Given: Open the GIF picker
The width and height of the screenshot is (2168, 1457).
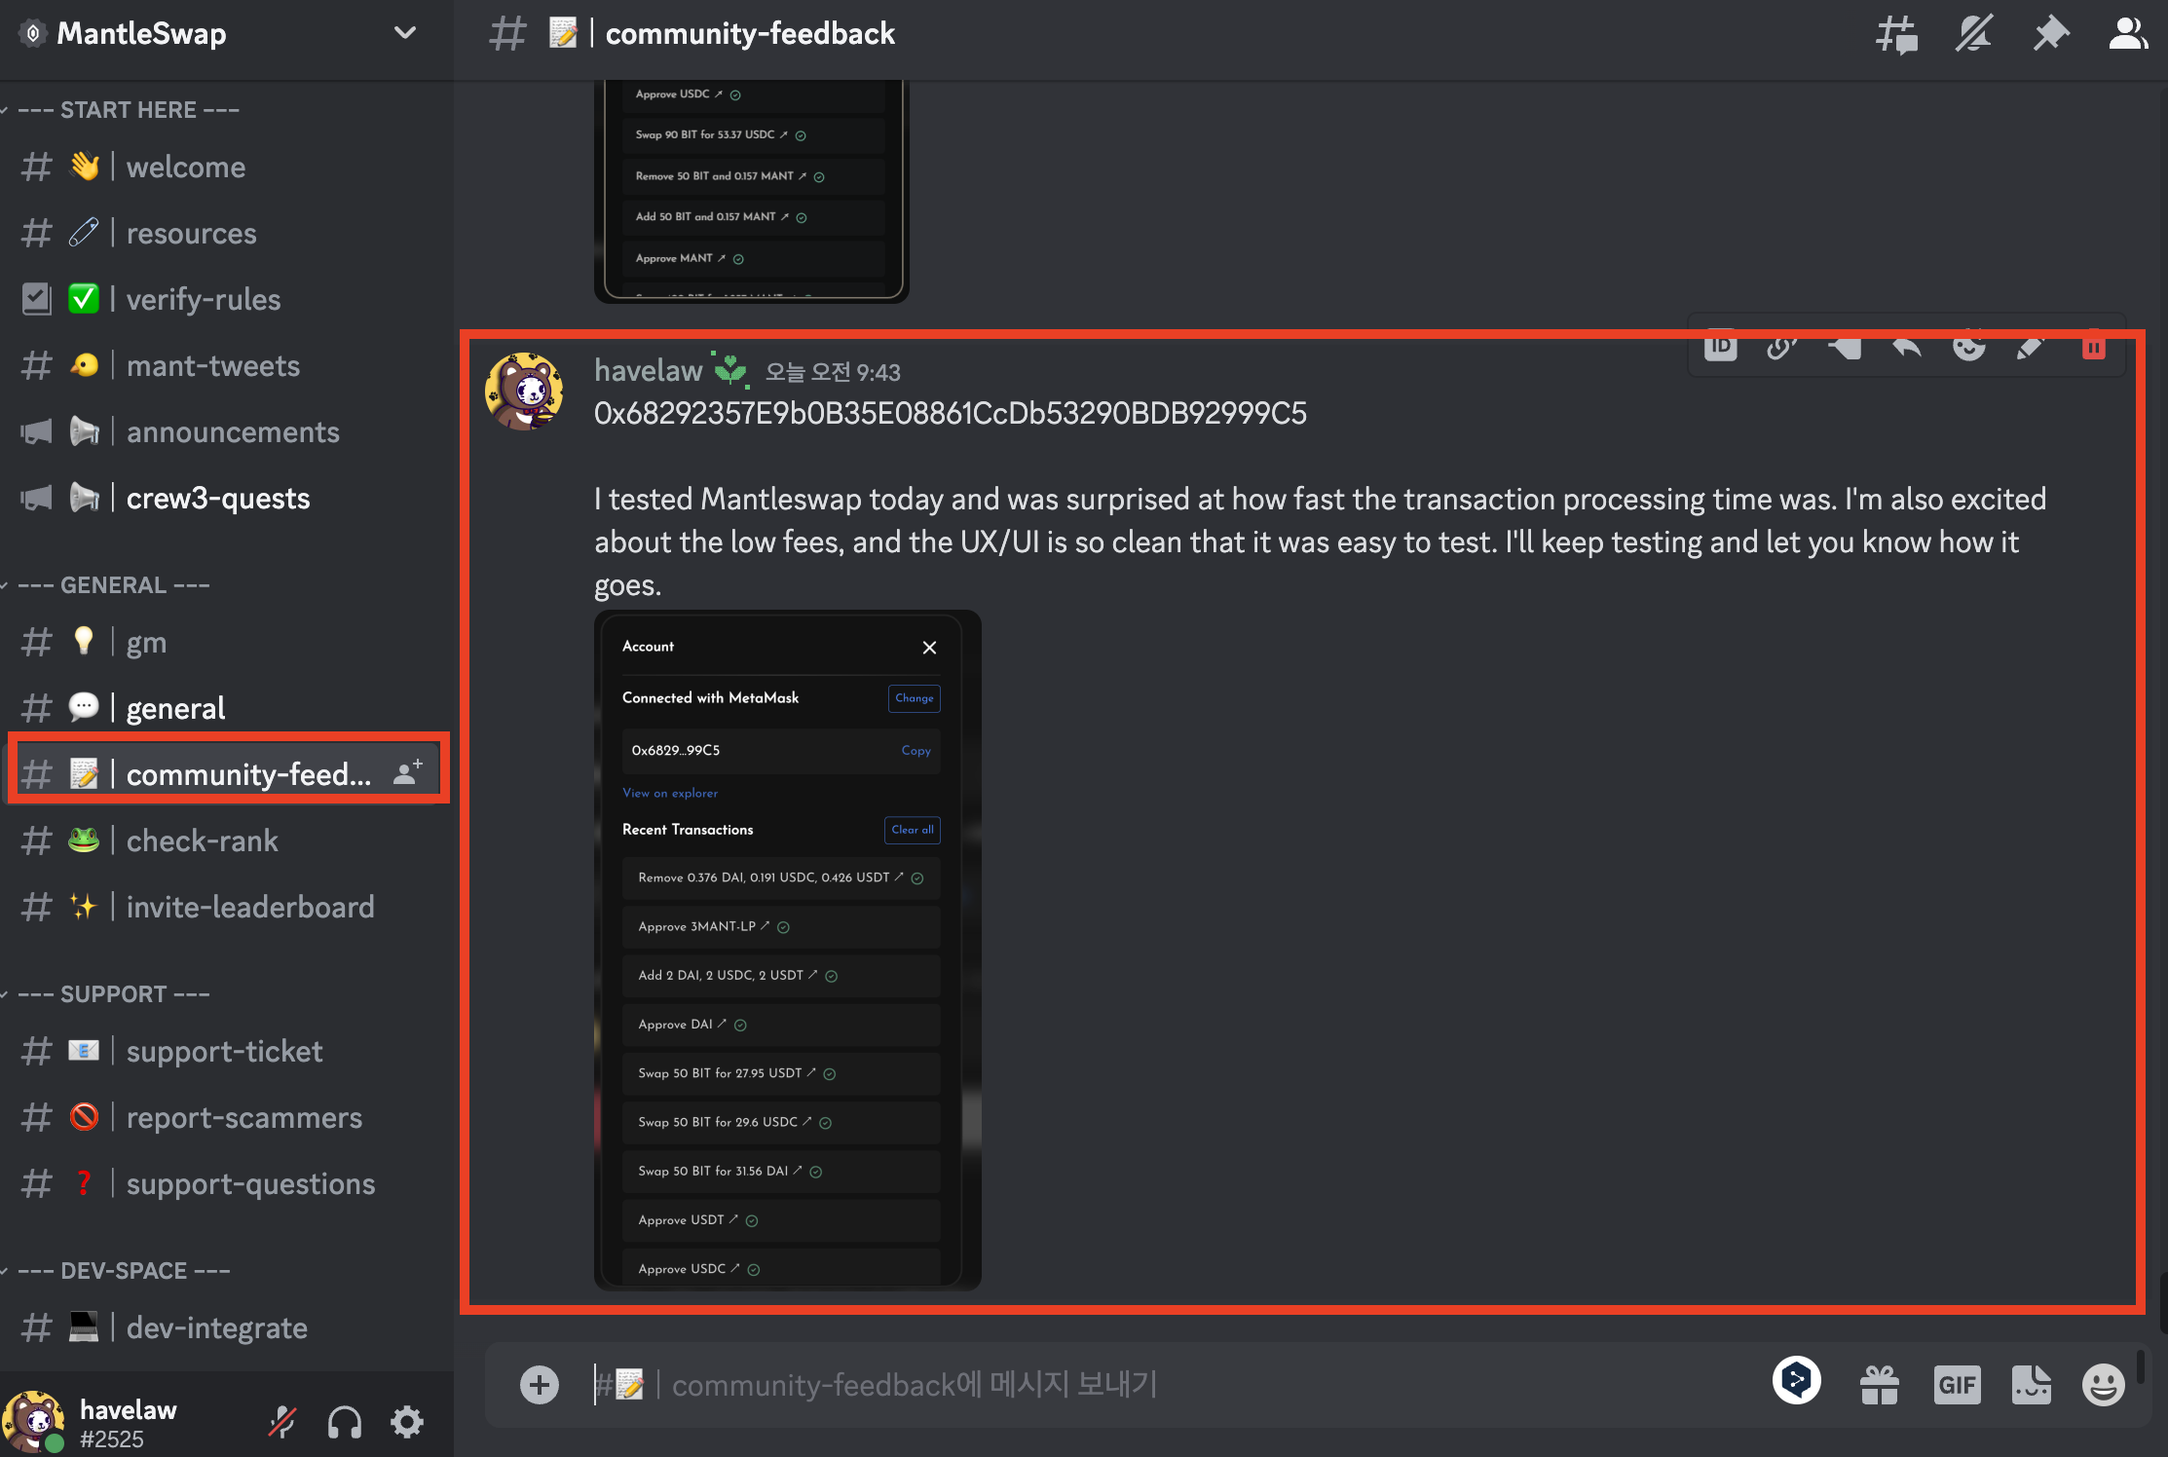Looking at the screenshot, I should click(1957, 1384).
